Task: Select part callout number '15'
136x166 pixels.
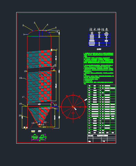Action: [x=33, y=123]
